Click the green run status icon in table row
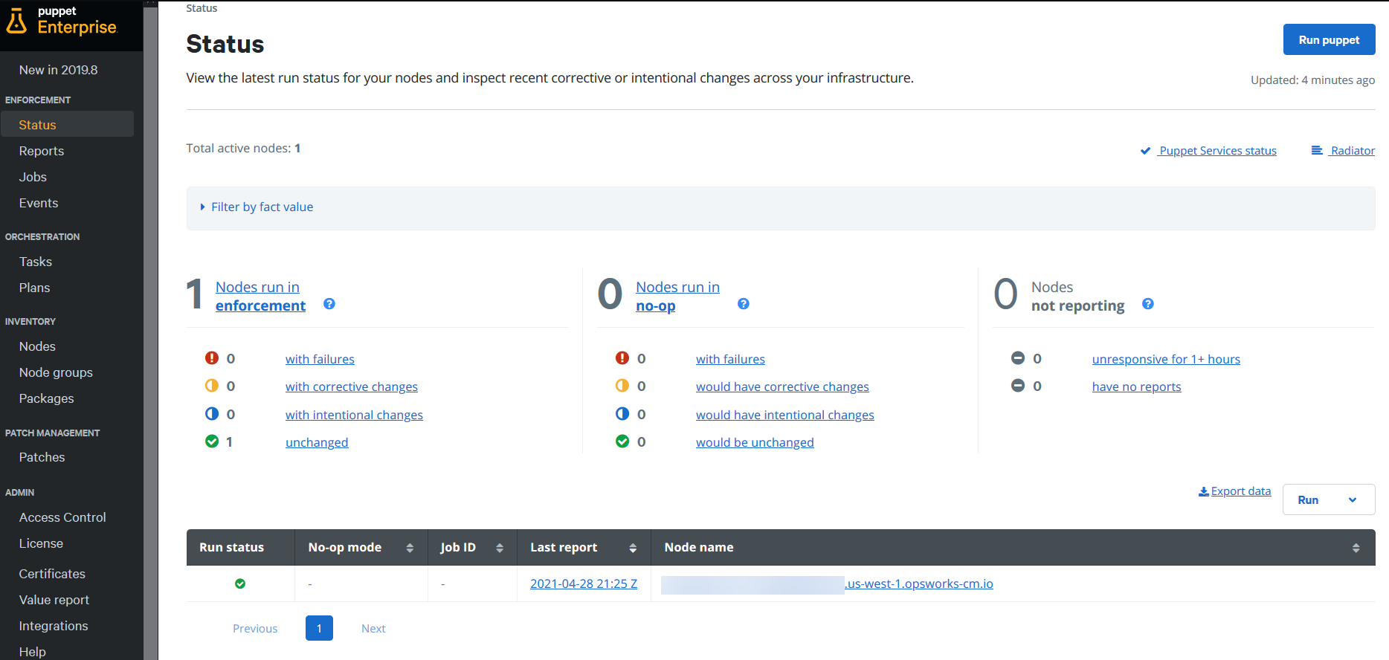Screen dimensions: 1389x660 pos(240,583)
